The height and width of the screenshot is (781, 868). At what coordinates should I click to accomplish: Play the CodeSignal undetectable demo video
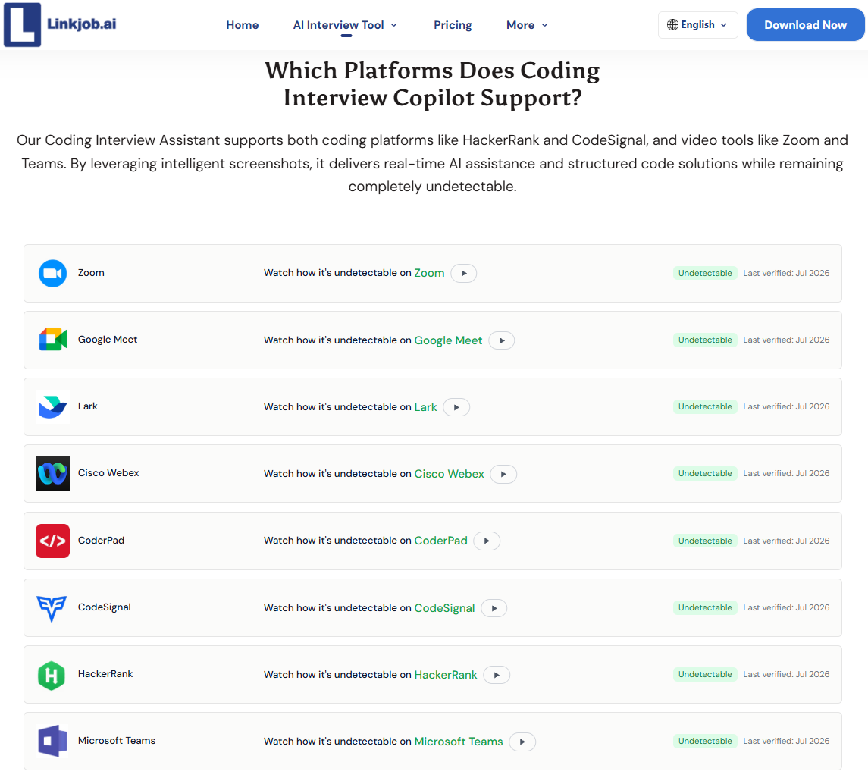494,608
